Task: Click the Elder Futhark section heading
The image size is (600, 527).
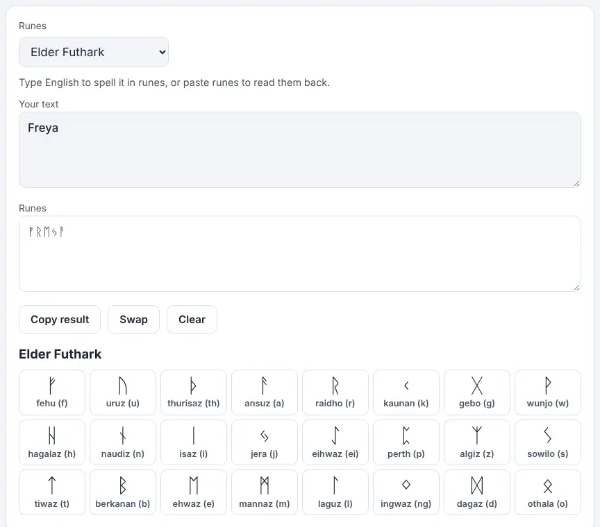Action: tap(60, 354)
